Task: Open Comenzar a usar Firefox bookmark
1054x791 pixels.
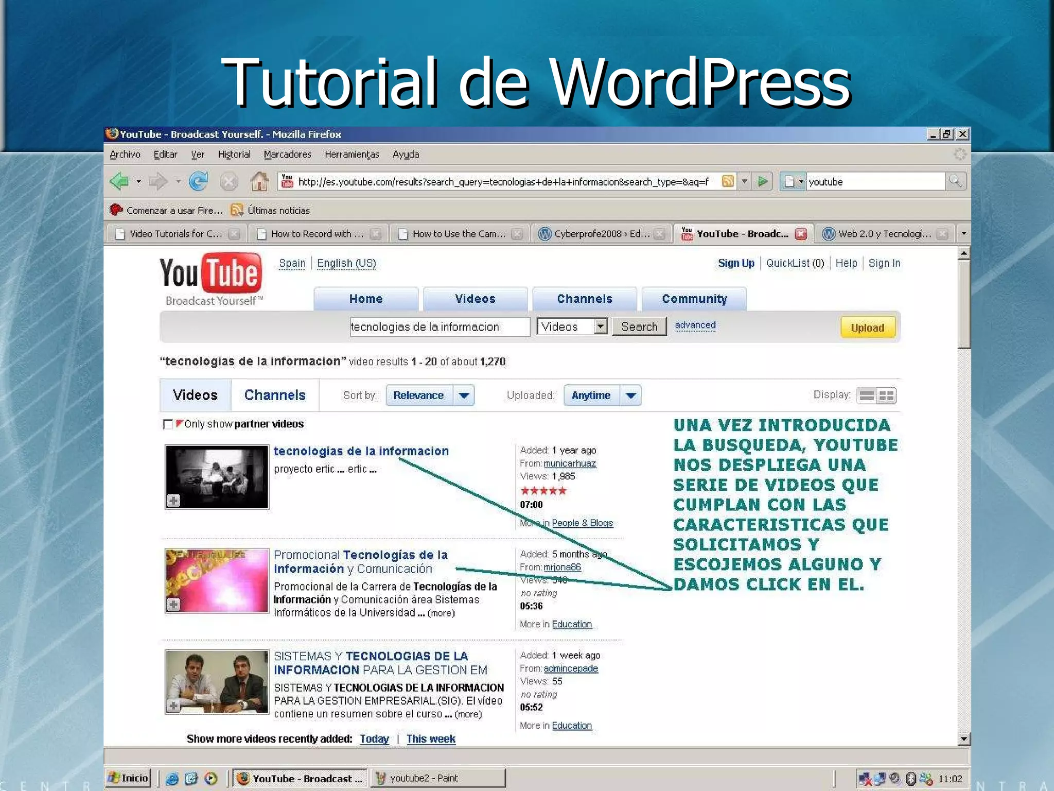Action: pyautogui.click(x=166, y=210)
